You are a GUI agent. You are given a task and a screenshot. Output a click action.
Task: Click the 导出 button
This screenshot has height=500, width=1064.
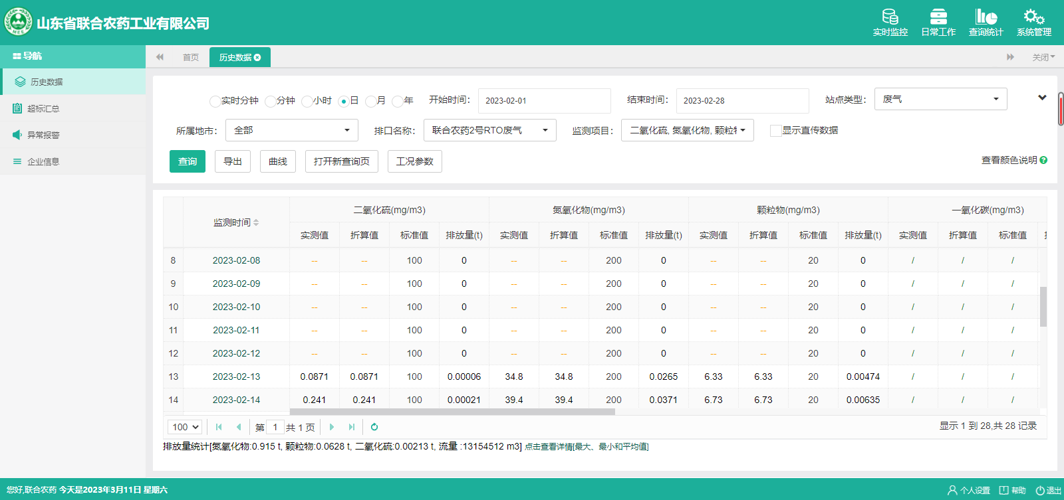[x=233, y=161]
